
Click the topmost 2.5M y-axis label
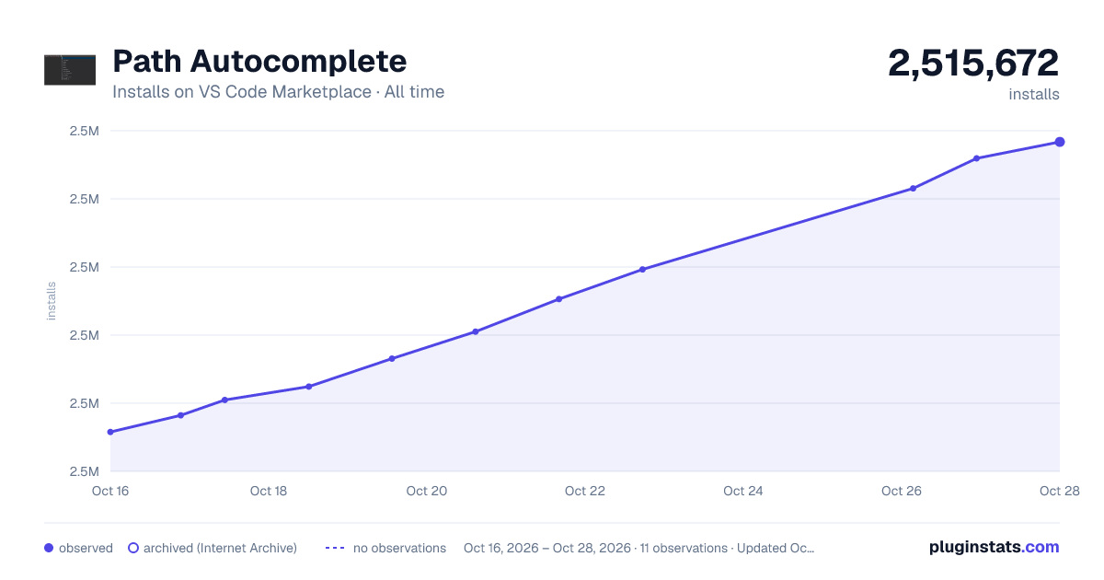(x=85, y=131)
